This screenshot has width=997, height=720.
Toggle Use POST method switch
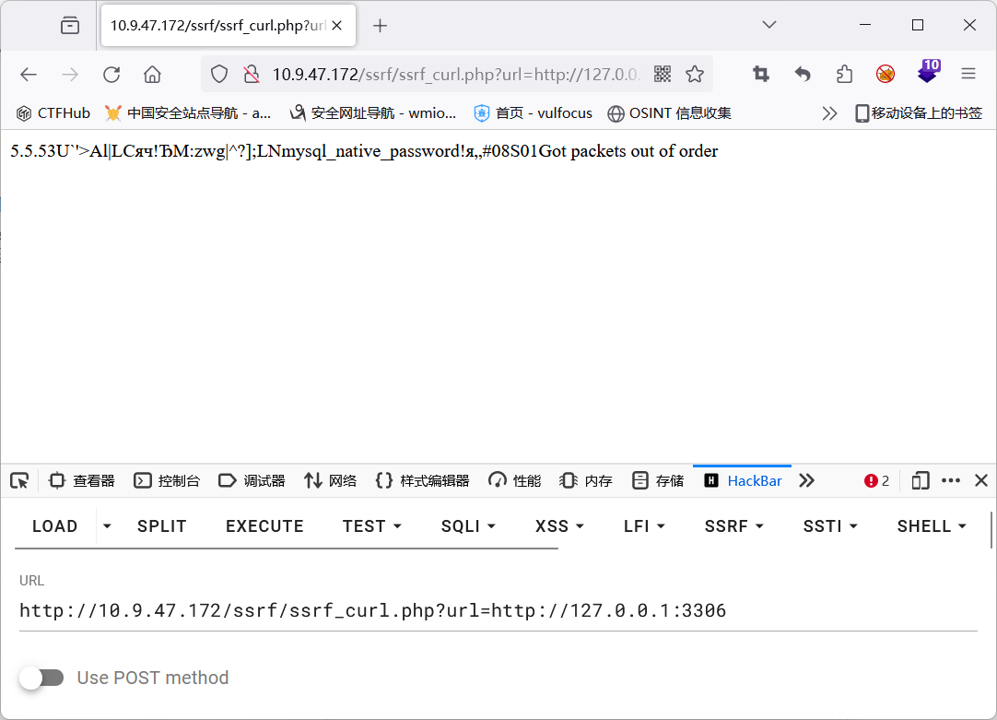click(x=41, y=678)
